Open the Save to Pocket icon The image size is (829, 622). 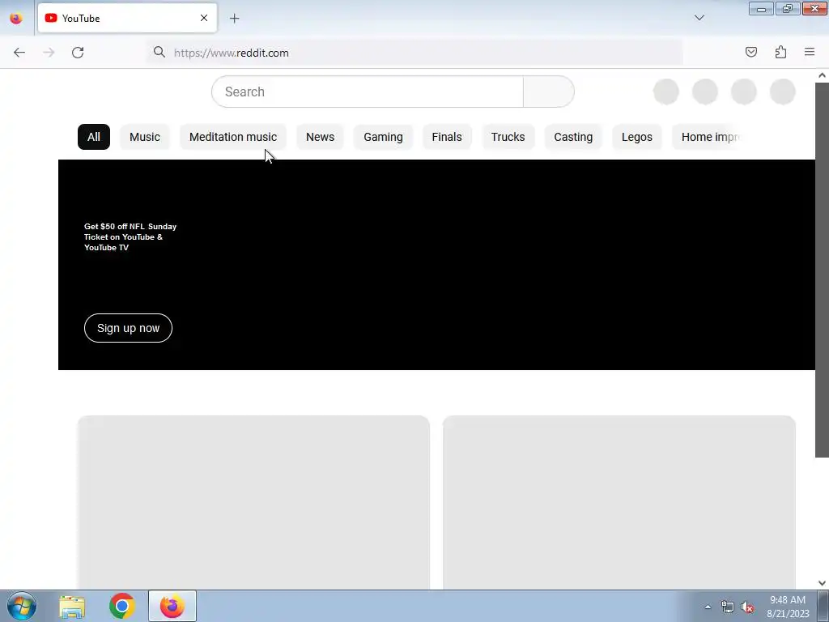click(x=750, y=52)
